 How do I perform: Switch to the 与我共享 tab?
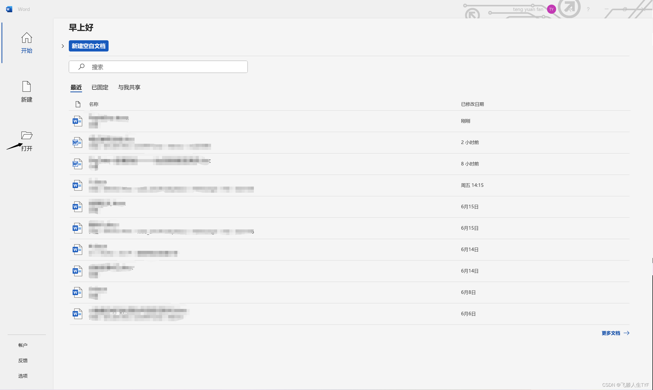tap(129, 87)
